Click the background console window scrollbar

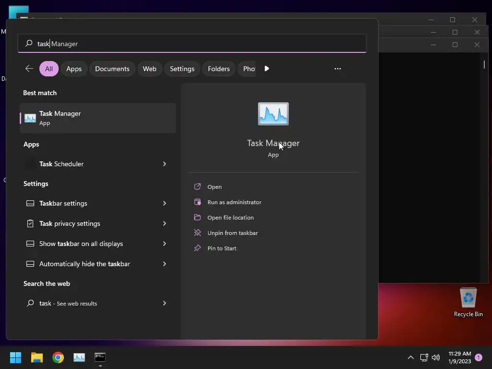click(484, 64)
